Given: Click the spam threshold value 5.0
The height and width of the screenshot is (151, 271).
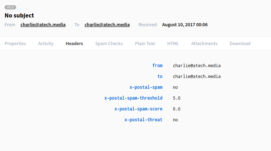Looking at the screenshot, I should pyautogui.click(x=176, y=98).
